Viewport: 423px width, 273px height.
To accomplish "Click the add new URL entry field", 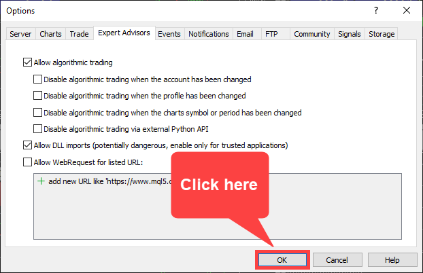I will click(102, 182).
